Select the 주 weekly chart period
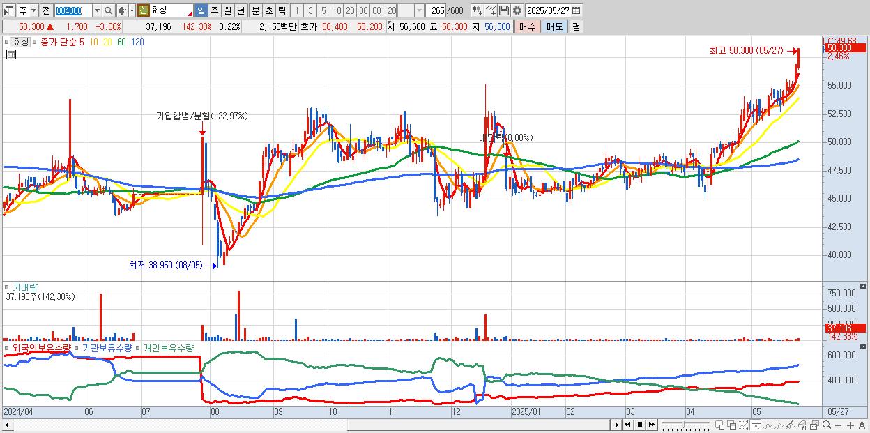 click(x=214, y=10)
